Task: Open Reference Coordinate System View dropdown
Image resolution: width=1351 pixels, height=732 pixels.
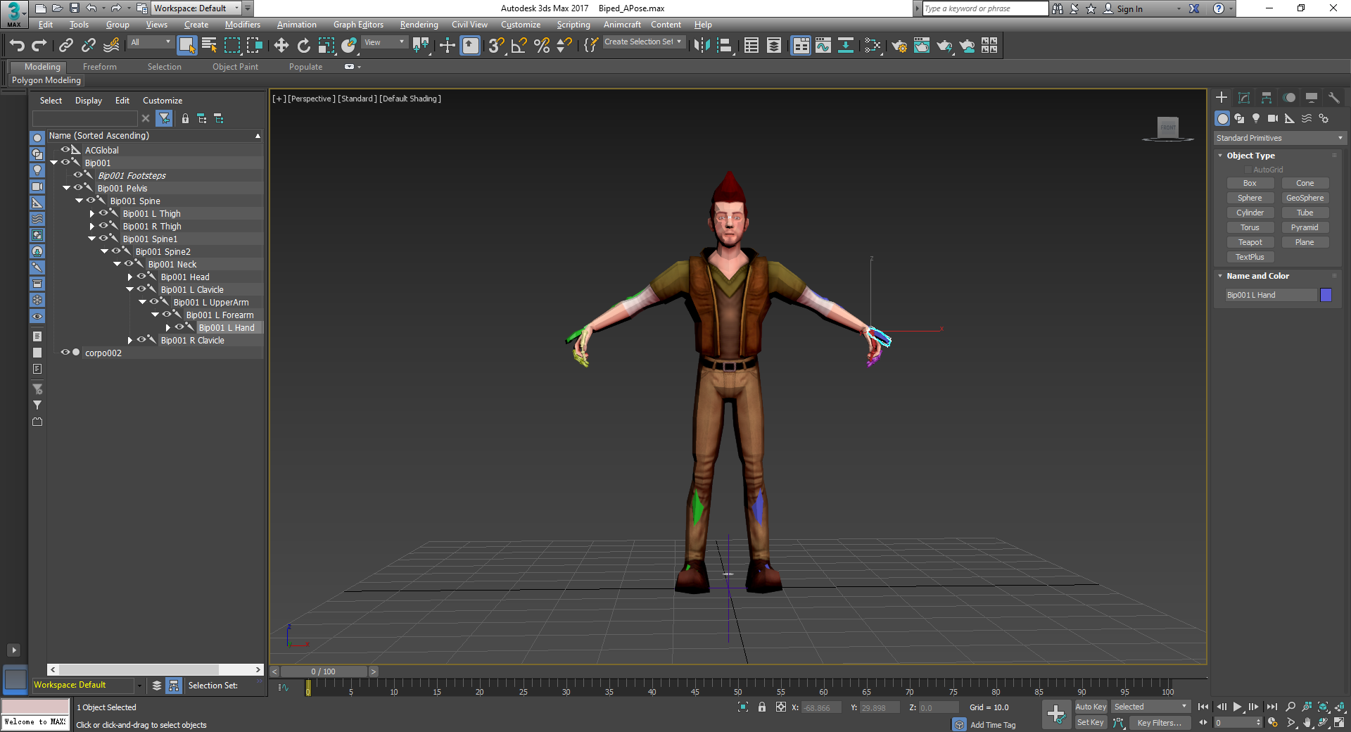Action: point(384,42)
